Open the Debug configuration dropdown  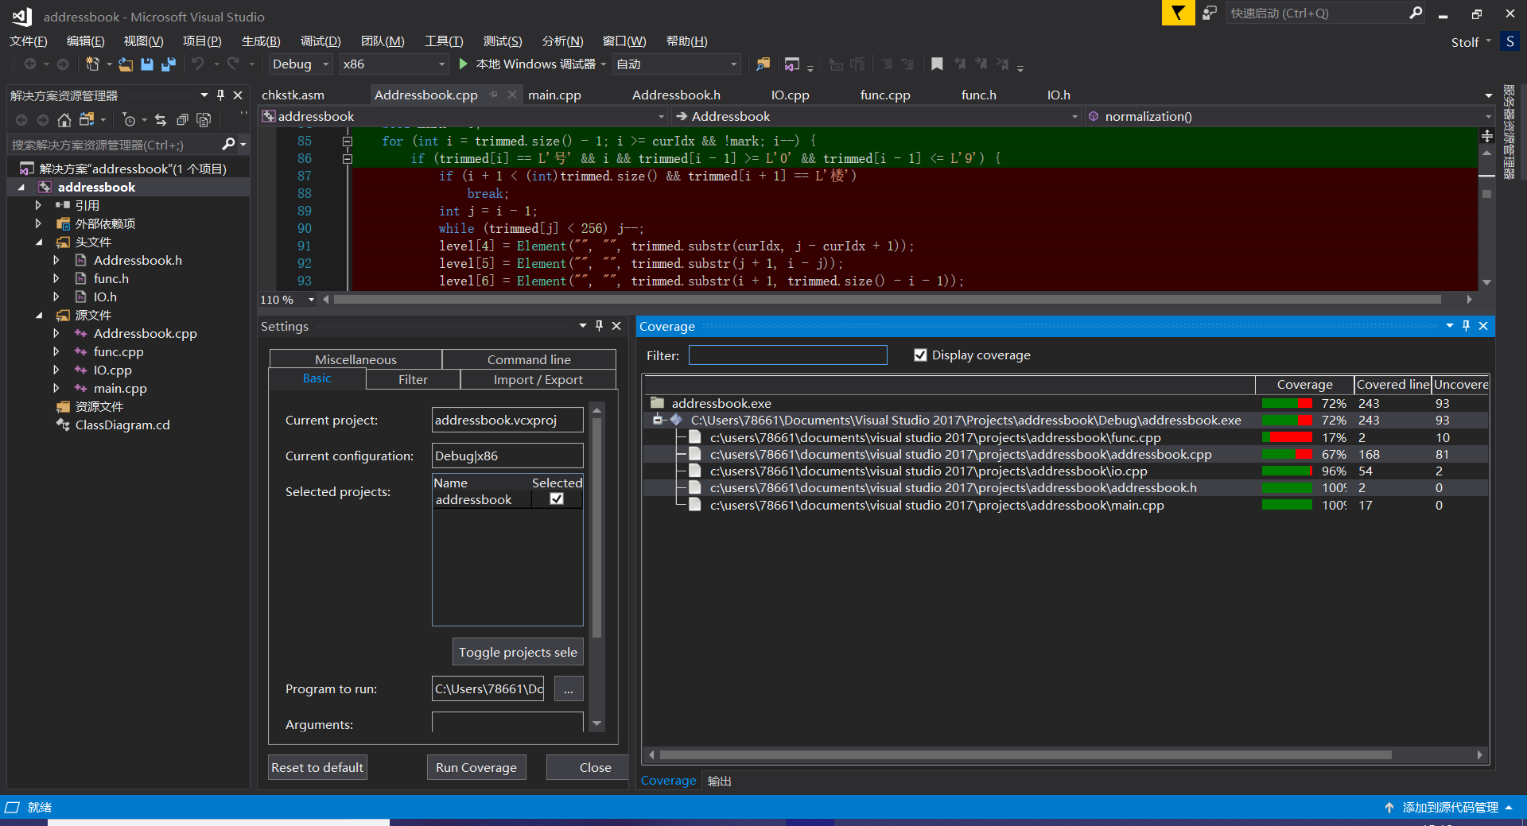point(301,64)
